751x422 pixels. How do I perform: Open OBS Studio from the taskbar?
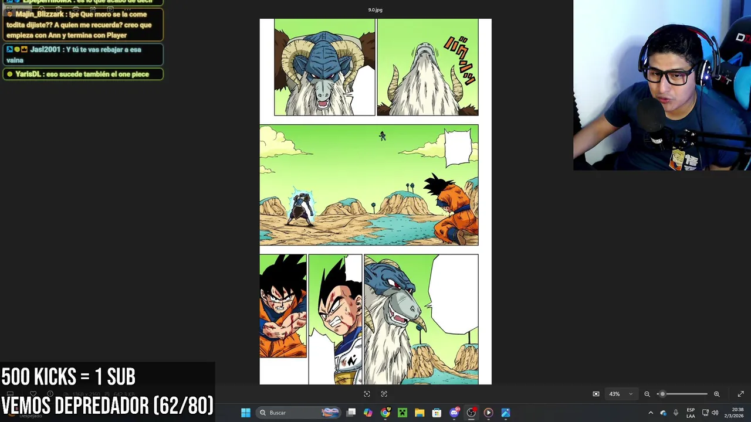click(x=471, y=413)
